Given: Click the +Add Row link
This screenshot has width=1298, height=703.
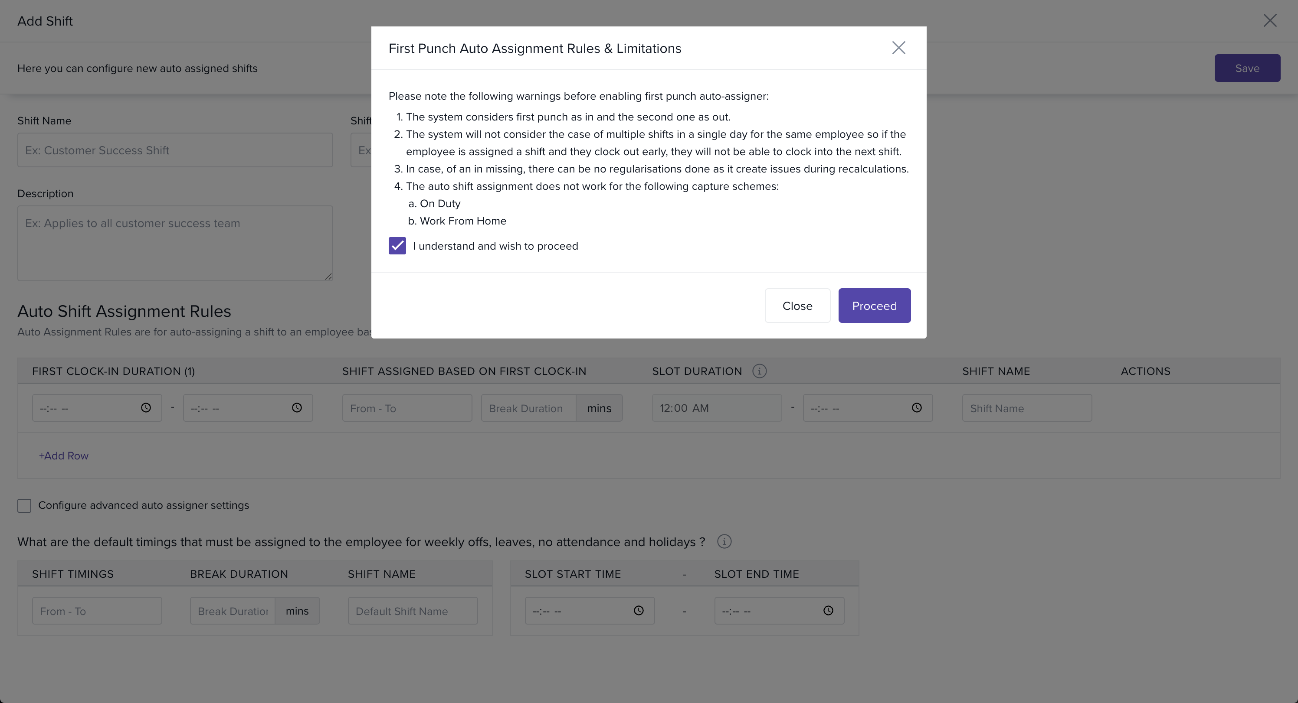Looking at the screenshot, I should click(x=64, y=456).
